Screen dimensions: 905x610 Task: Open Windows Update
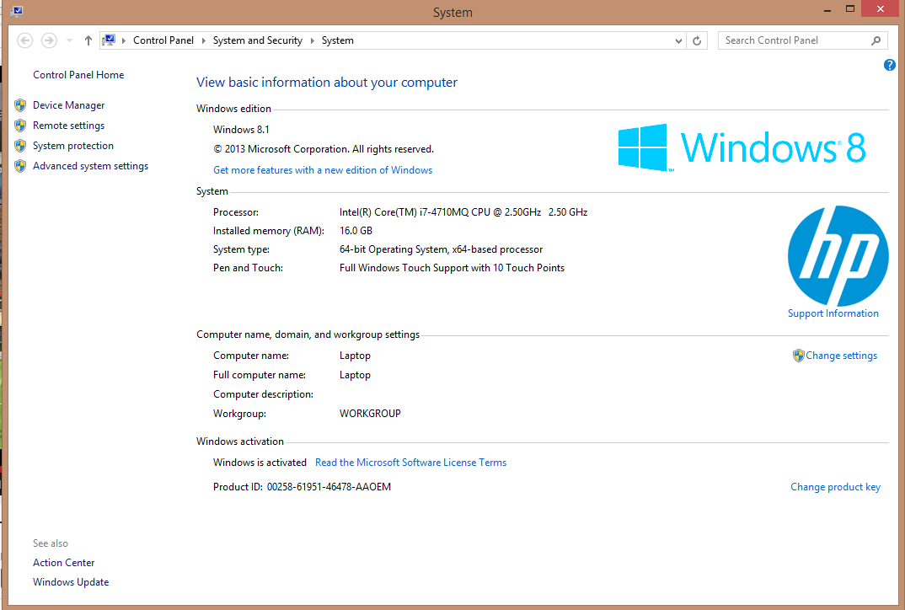tap(71, 581)
